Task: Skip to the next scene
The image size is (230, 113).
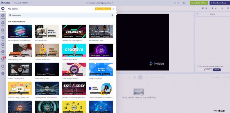Action: 147,77
